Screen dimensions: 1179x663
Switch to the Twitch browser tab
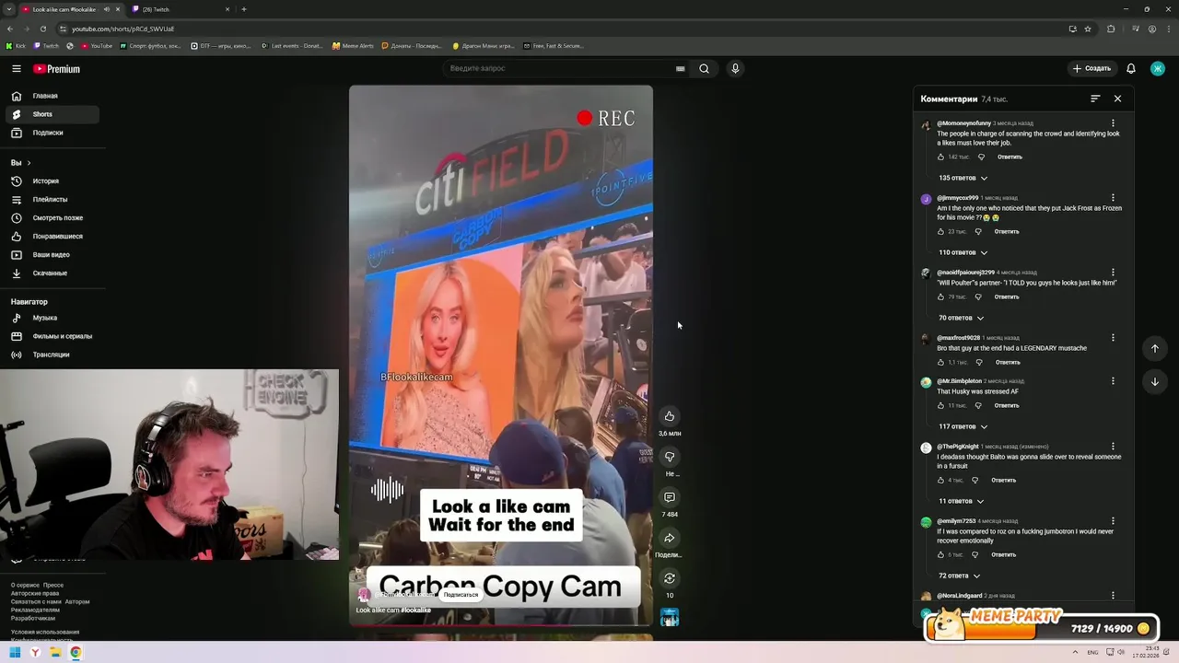click(180, 9)
